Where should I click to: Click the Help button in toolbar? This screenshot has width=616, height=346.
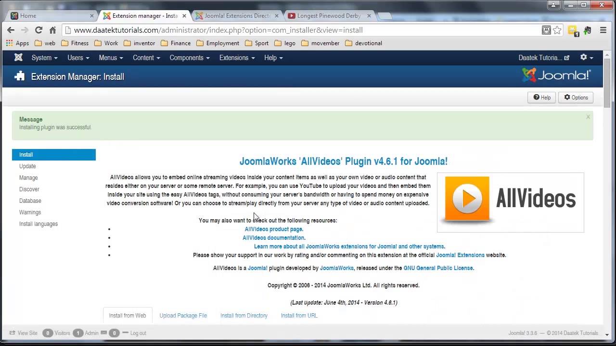[x=542, y=97]
